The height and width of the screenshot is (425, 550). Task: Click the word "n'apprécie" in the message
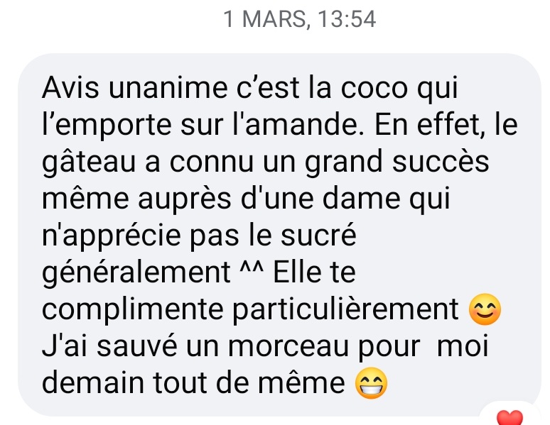[111, 236]
